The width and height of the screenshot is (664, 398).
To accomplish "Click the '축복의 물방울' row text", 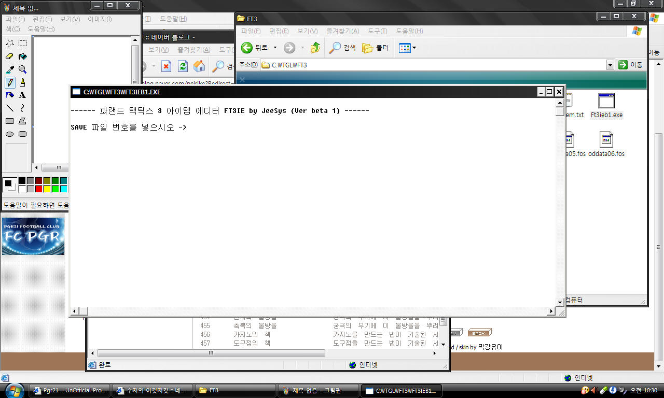I will pos(255,325).
